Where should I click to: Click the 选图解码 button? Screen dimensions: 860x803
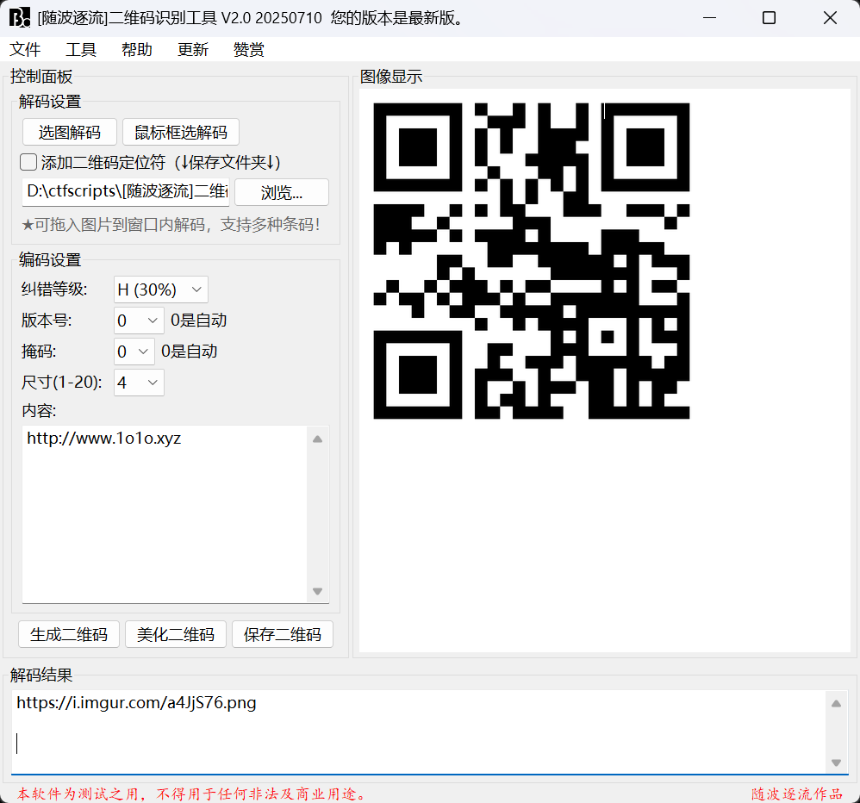coord(70,132)
